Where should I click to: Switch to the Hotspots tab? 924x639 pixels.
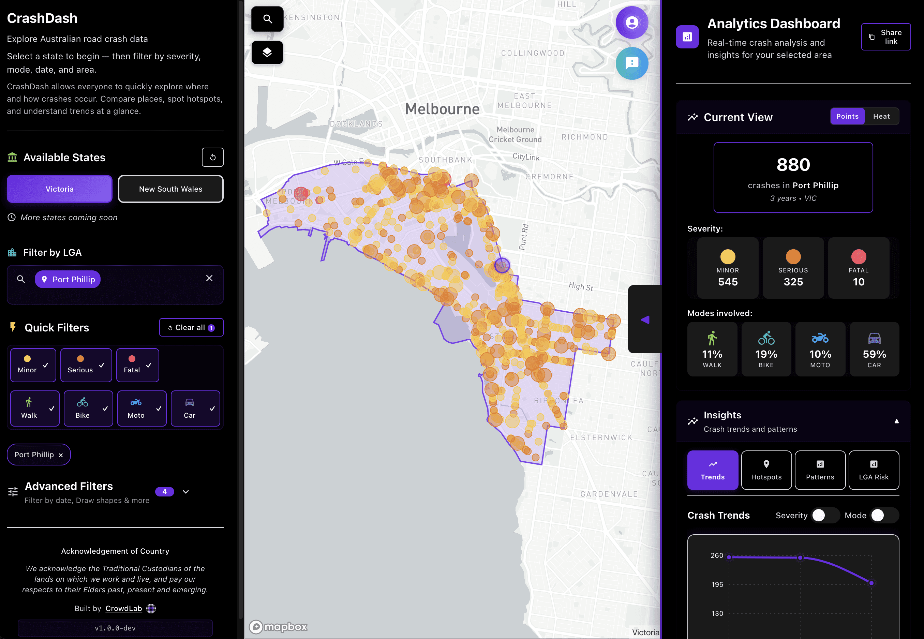coord(766,470)
